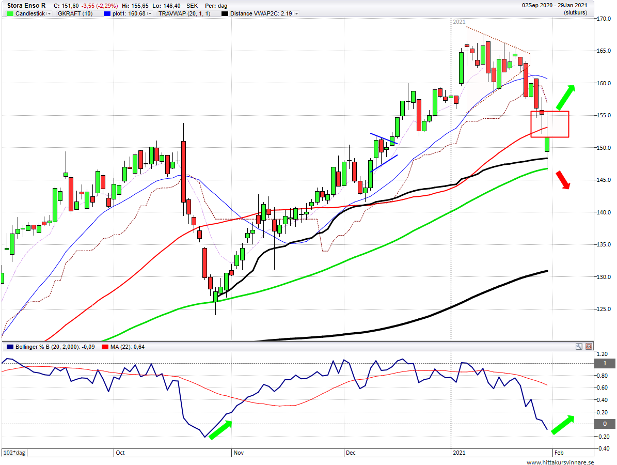The image size is (617, 465).
Task: Click the blue plot1 color swatch
Action: 107,13
